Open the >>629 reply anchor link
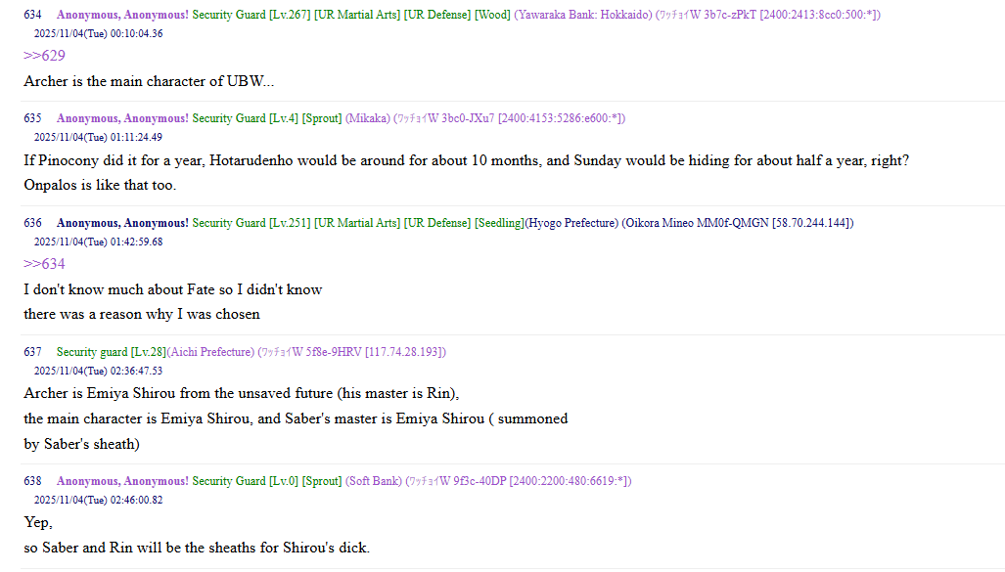Viewport: 1005px width, 572px height. pyautogui.click(x=44, y=56)
